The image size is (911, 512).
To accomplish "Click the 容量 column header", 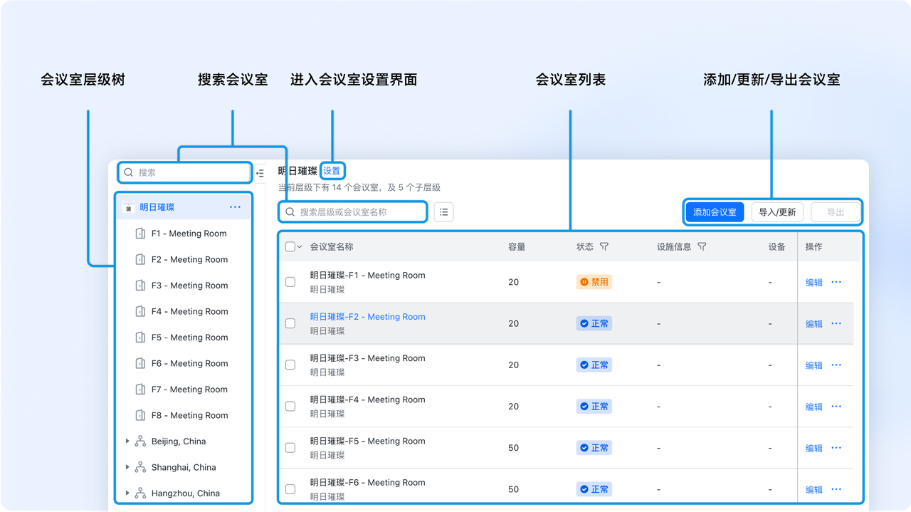I will click(517, 247).
